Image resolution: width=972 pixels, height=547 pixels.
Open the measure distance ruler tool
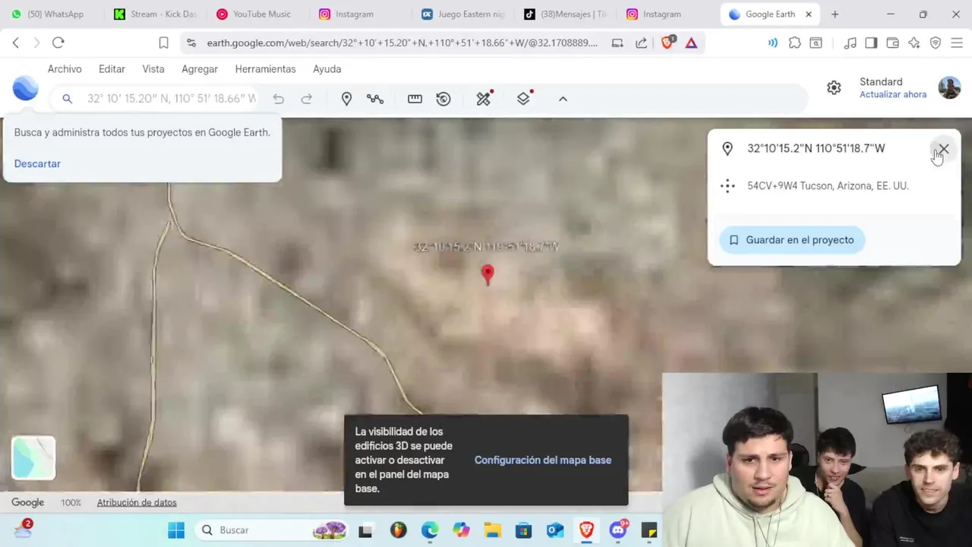click(x=415, y=99)
